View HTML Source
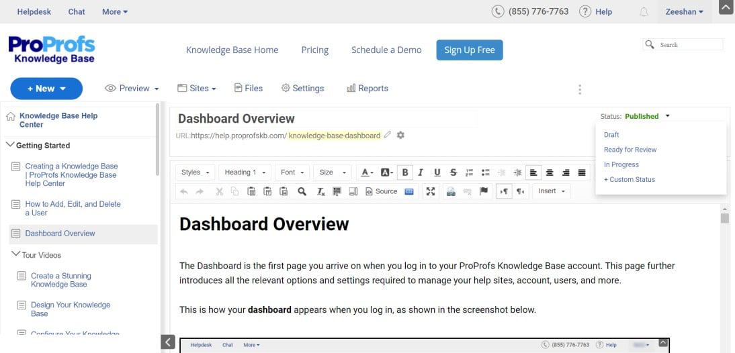 381,191
